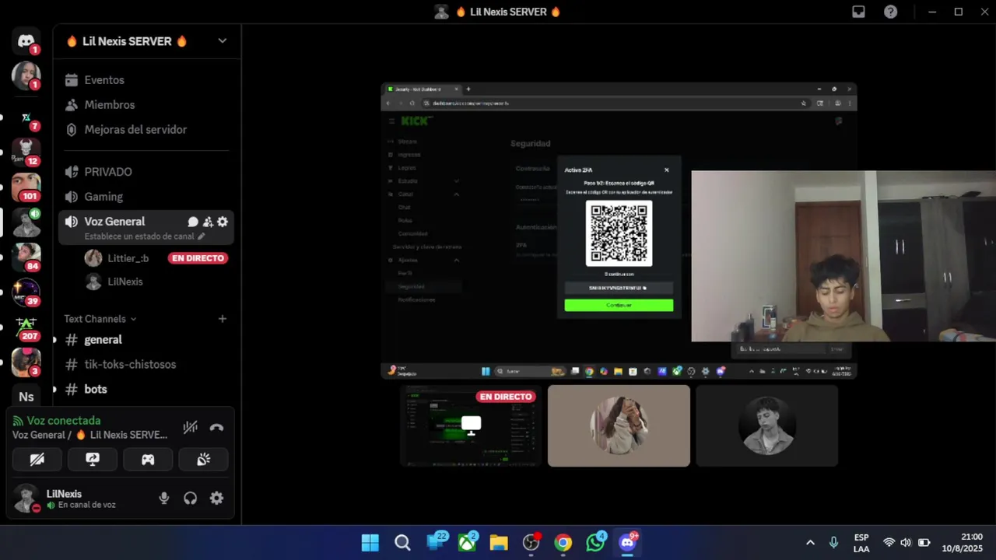Open the server with badge 3
The height and width of the screenshot is (560, 996).
pos(26,362)
